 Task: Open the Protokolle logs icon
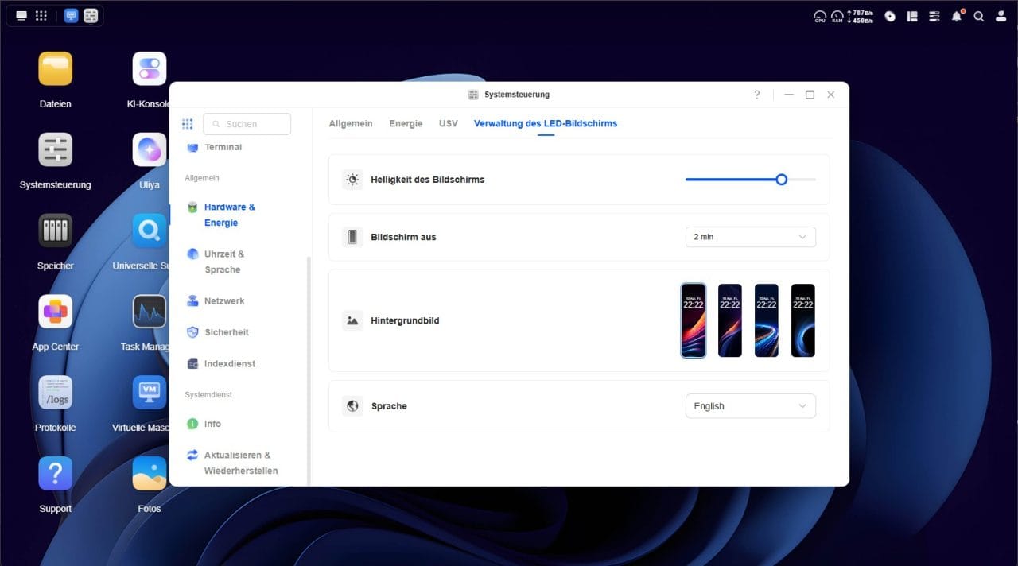coord(56,393)
